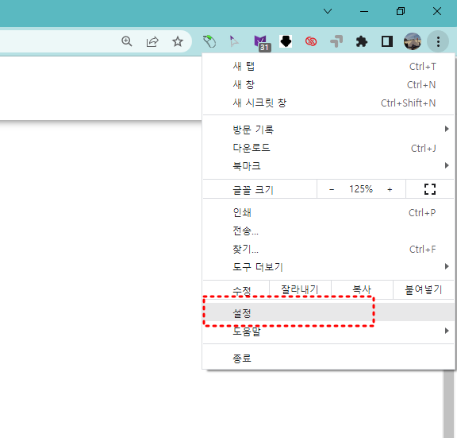
Task: Open the red circular extension icon
Action: (311, 41)
